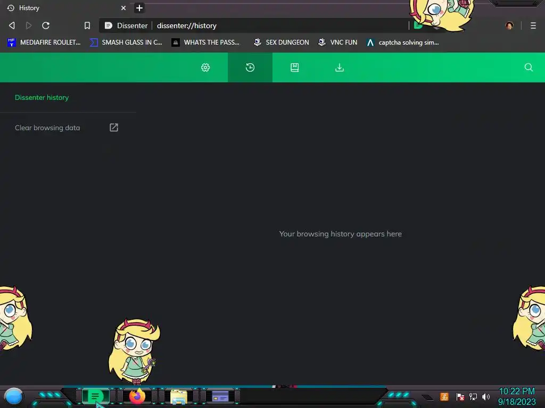
Task: Open Settings gear in green toolbar
Action: 205,67
